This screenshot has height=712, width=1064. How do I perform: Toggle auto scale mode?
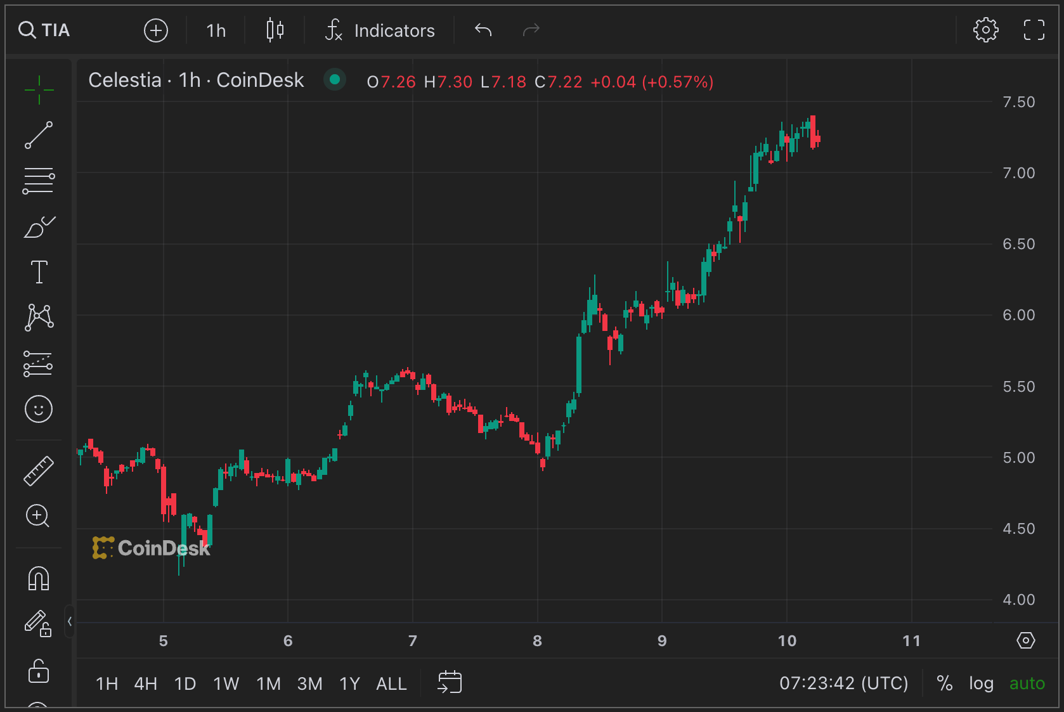click(1027, 683)
